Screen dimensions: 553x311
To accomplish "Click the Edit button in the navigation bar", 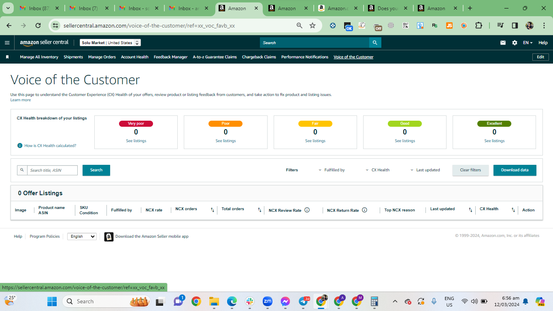I will coord(540,57).
